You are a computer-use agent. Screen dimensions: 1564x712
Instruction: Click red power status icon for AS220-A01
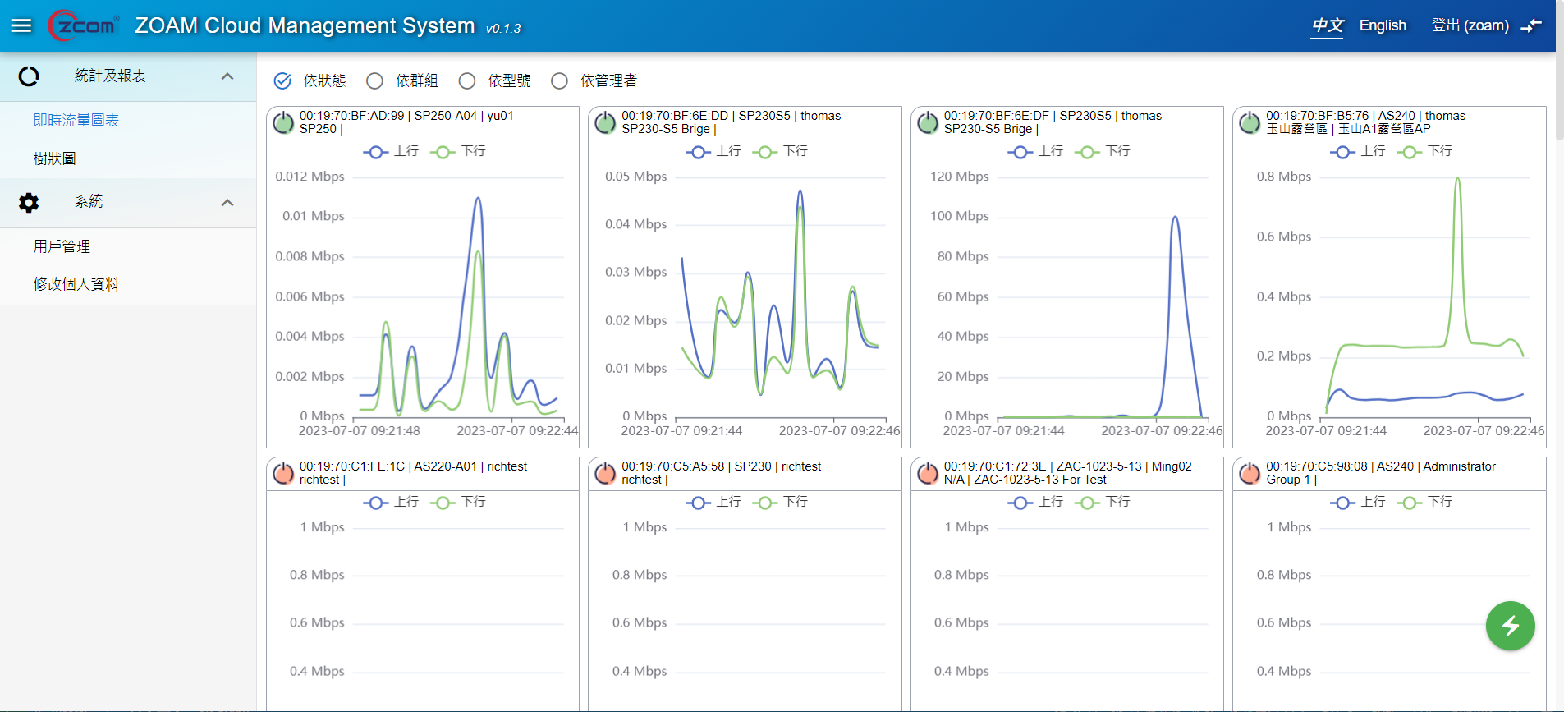pyautogui.click(x=283, y=474)
